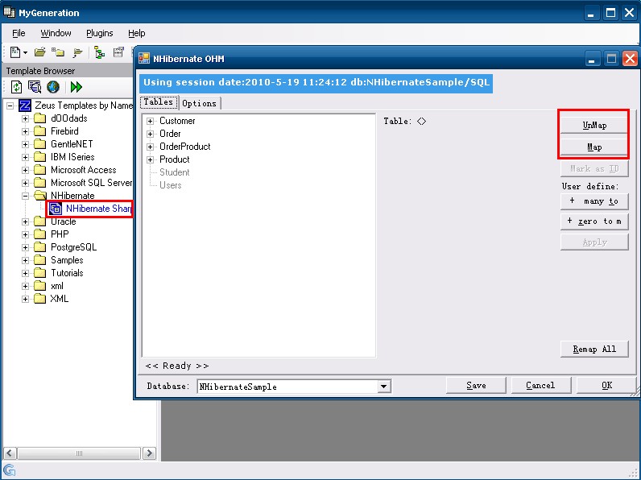
Task: Open the File menu
Action: pos(19,33)
